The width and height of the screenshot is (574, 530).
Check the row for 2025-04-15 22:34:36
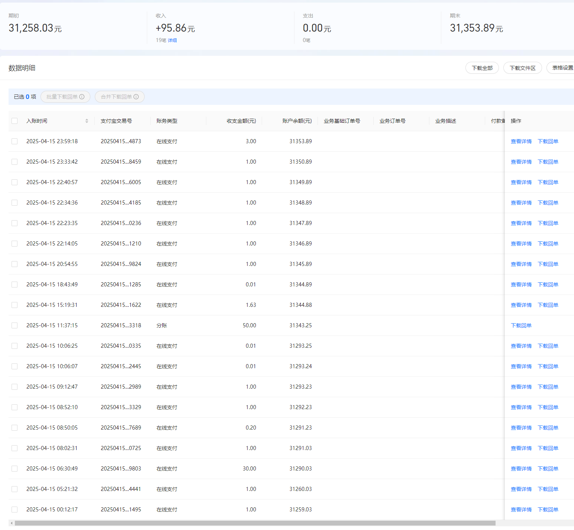coord(14,203)
